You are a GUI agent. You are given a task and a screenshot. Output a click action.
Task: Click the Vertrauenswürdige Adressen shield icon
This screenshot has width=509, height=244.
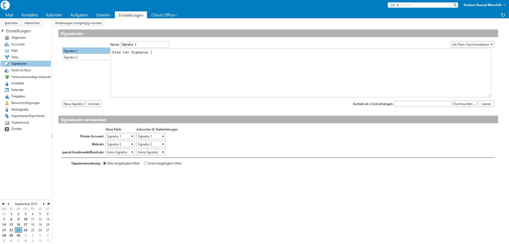(7, 77)
